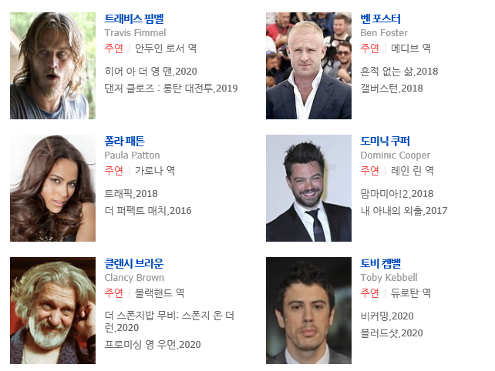Click the photo beside Paula Patton's name
Screen dimensions: 495x371
pos(52,188)
